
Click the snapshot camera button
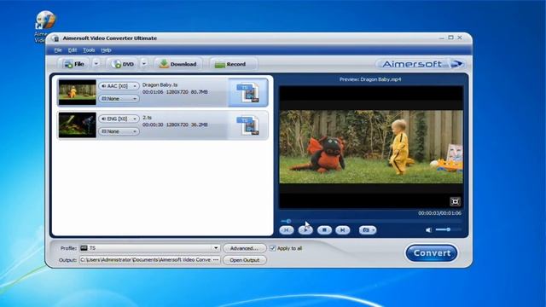coord(368,230)
